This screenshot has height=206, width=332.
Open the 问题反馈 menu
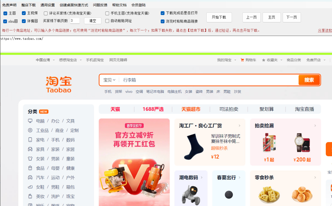coord(100,5)
